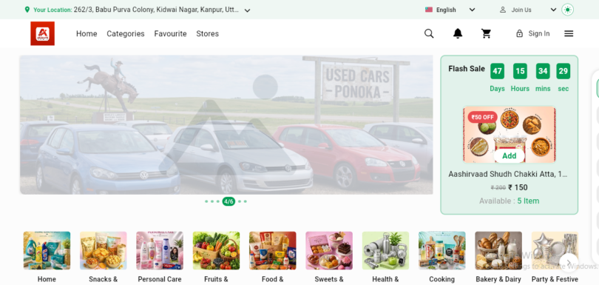Viewport: 599px width, 285px height.
Task: Click the Aashirvaad Atta flash sale image
Action: [510, 135]
